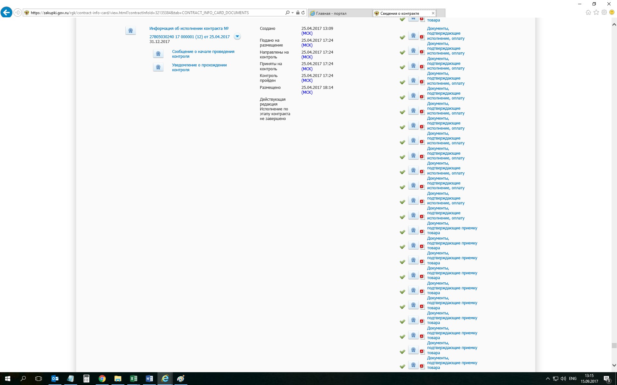Open the browser home icon
This screenshot has height=385, width=617.
(588, 13)
